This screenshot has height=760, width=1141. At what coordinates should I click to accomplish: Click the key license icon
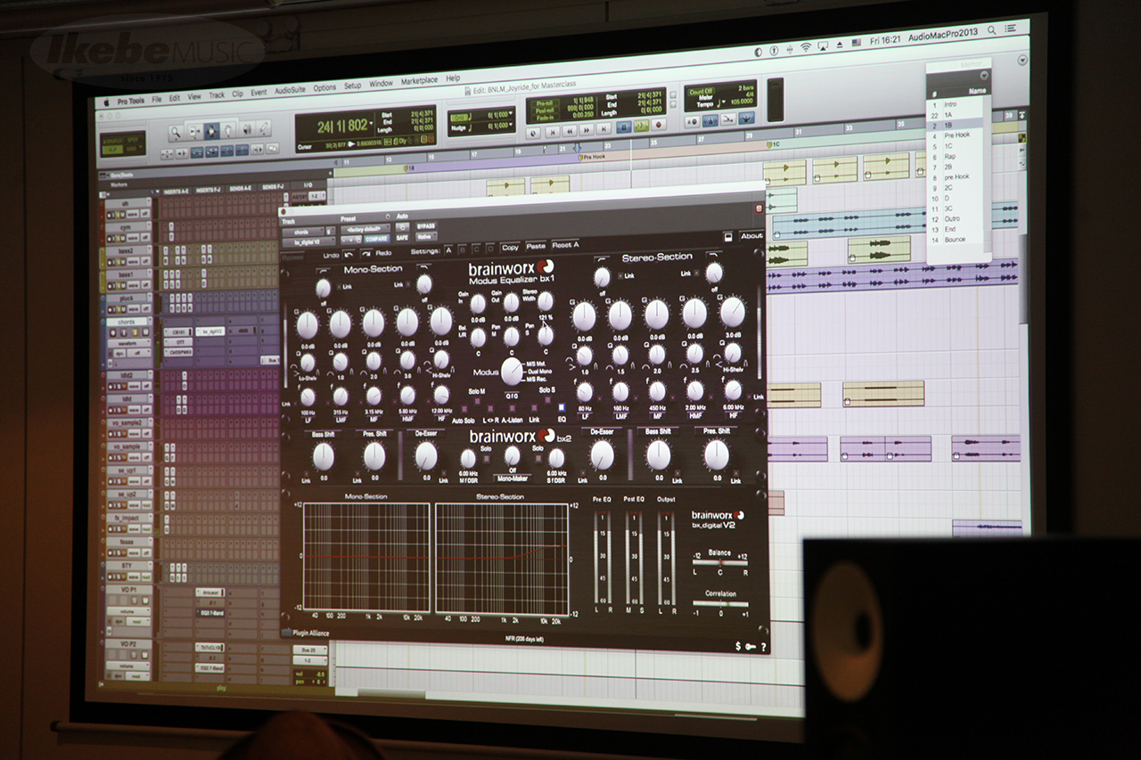[x=751, y=646]
